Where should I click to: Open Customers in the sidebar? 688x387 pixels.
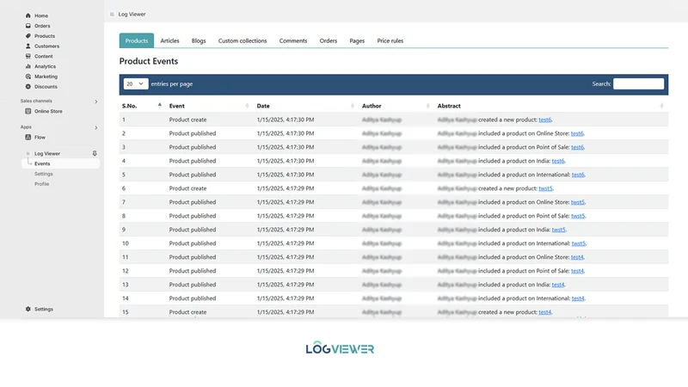[47, 46]
